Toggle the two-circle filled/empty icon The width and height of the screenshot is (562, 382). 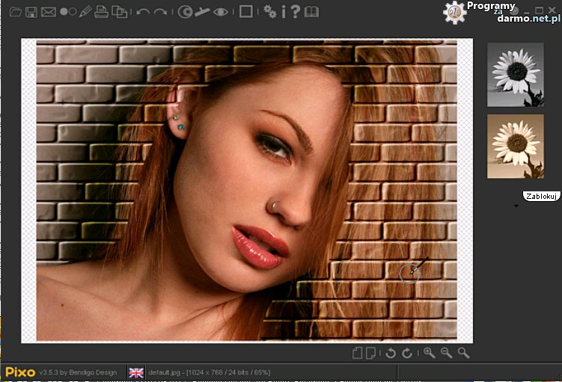[67, 12]
